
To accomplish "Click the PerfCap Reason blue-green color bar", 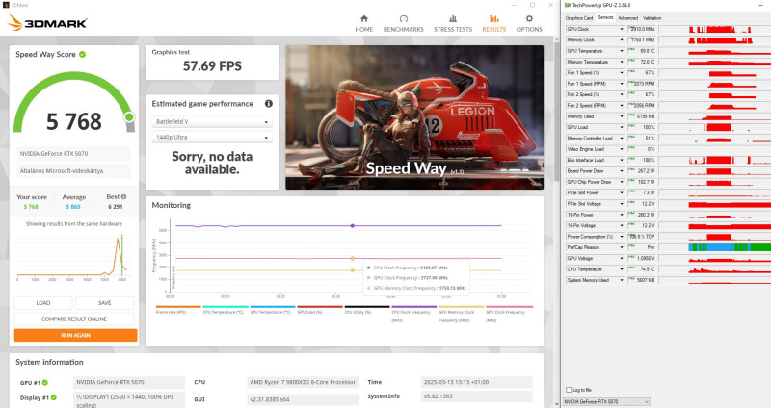I will click(730, 247).
